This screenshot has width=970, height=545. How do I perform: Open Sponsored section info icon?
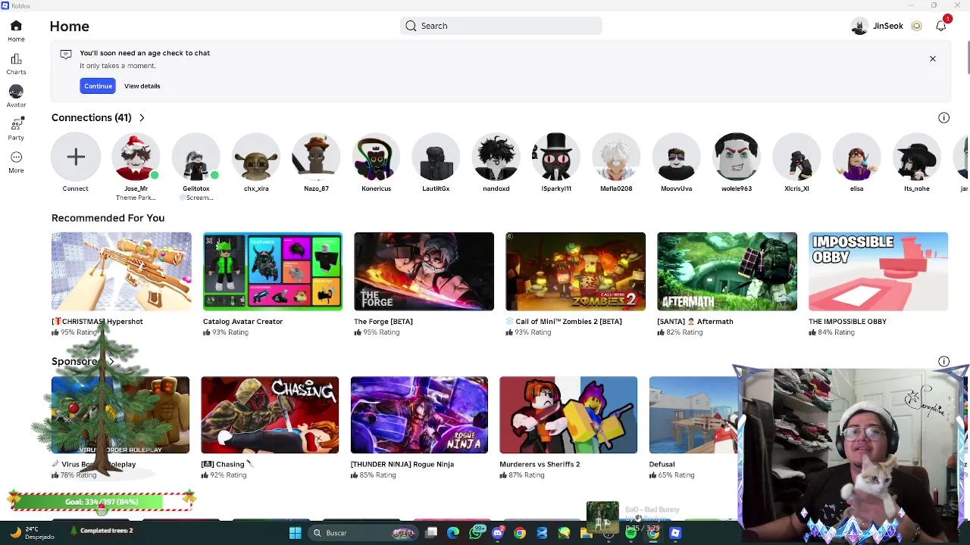pos(943,362)
